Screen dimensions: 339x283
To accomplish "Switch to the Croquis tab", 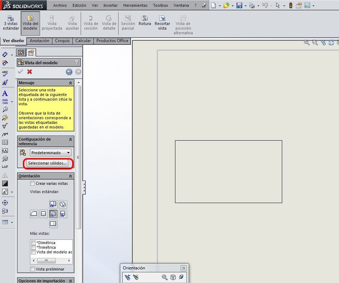I will [x=62, y=41].
